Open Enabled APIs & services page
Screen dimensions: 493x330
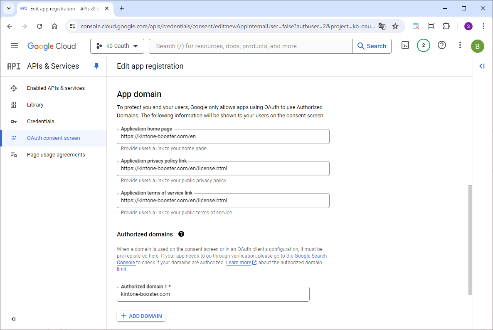(x=56, y=88)
